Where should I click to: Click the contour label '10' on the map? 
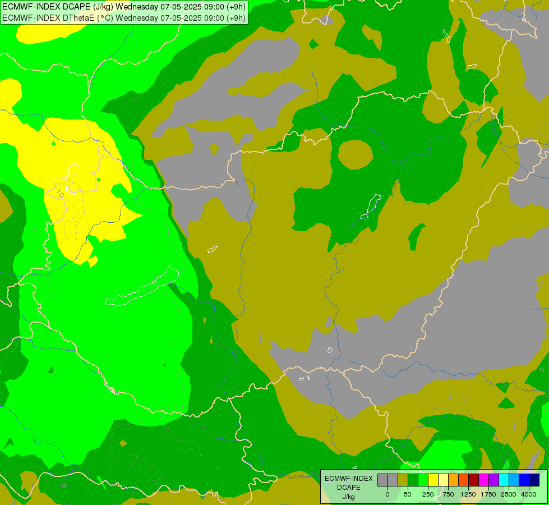coord(60,193)
